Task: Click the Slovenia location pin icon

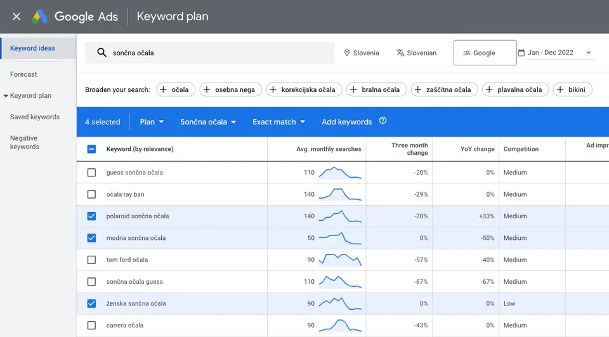Action: click(347, 53)
